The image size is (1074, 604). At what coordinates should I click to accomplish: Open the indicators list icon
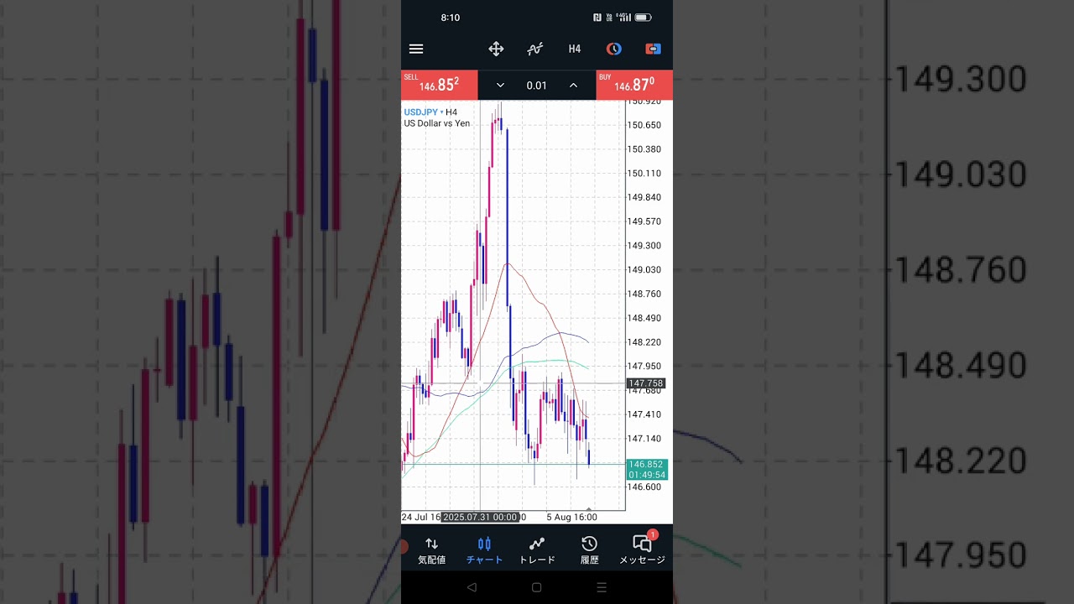click(534, 49)
